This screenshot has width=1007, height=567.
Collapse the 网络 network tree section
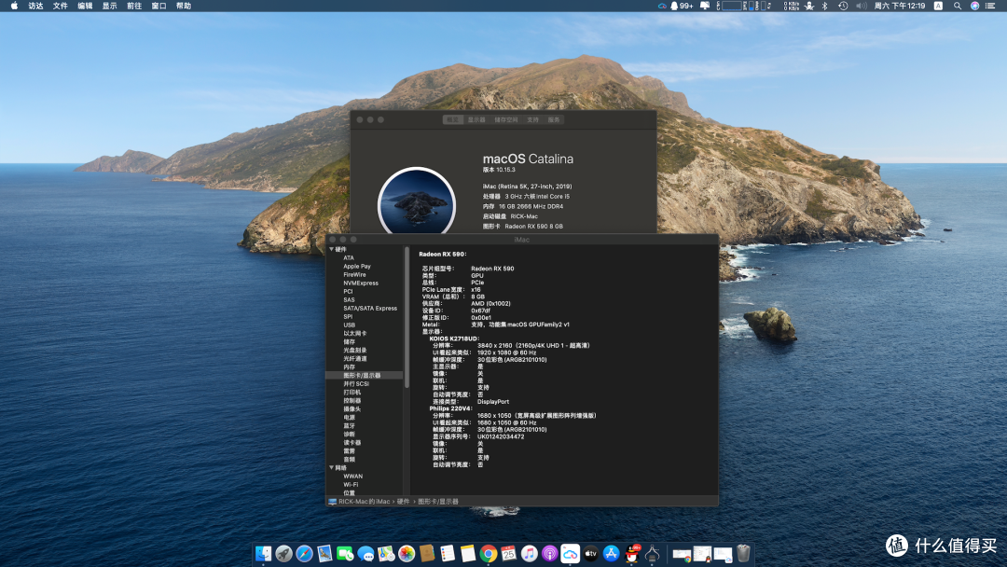(x=331, y=467)
